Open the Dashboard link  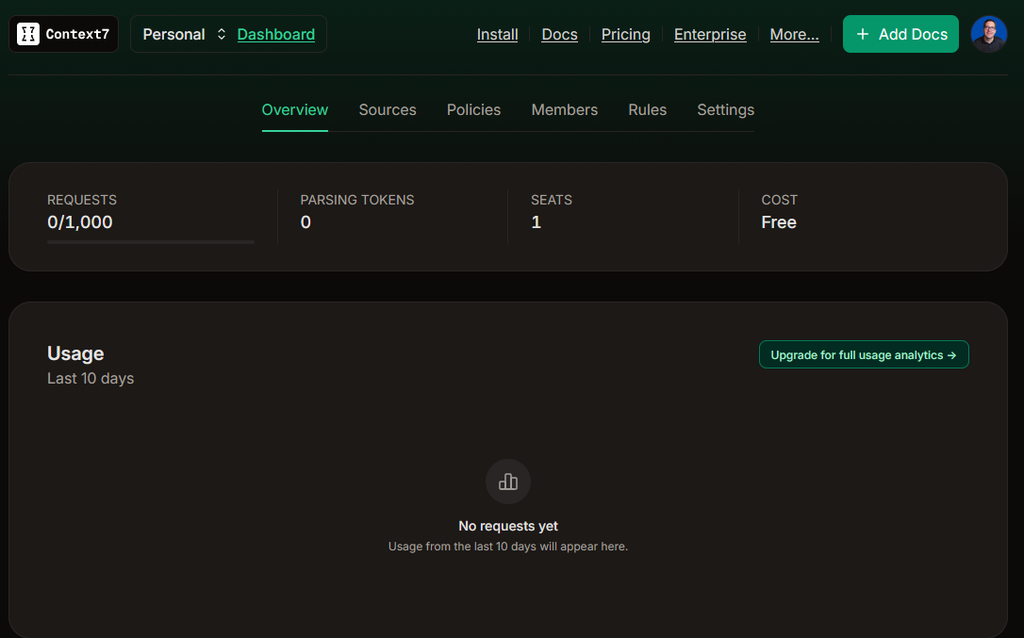tap(275, 34)
